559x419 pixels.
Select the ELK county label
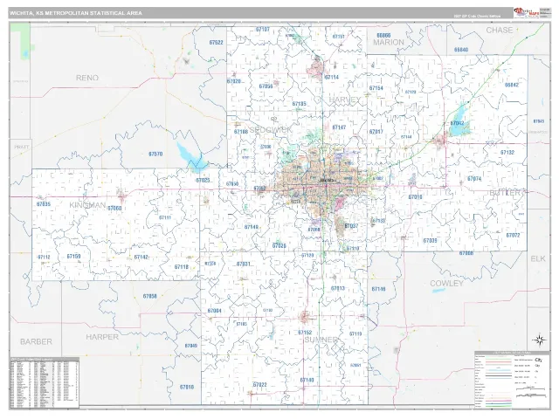pyautogui.click(x=538, y=258)
